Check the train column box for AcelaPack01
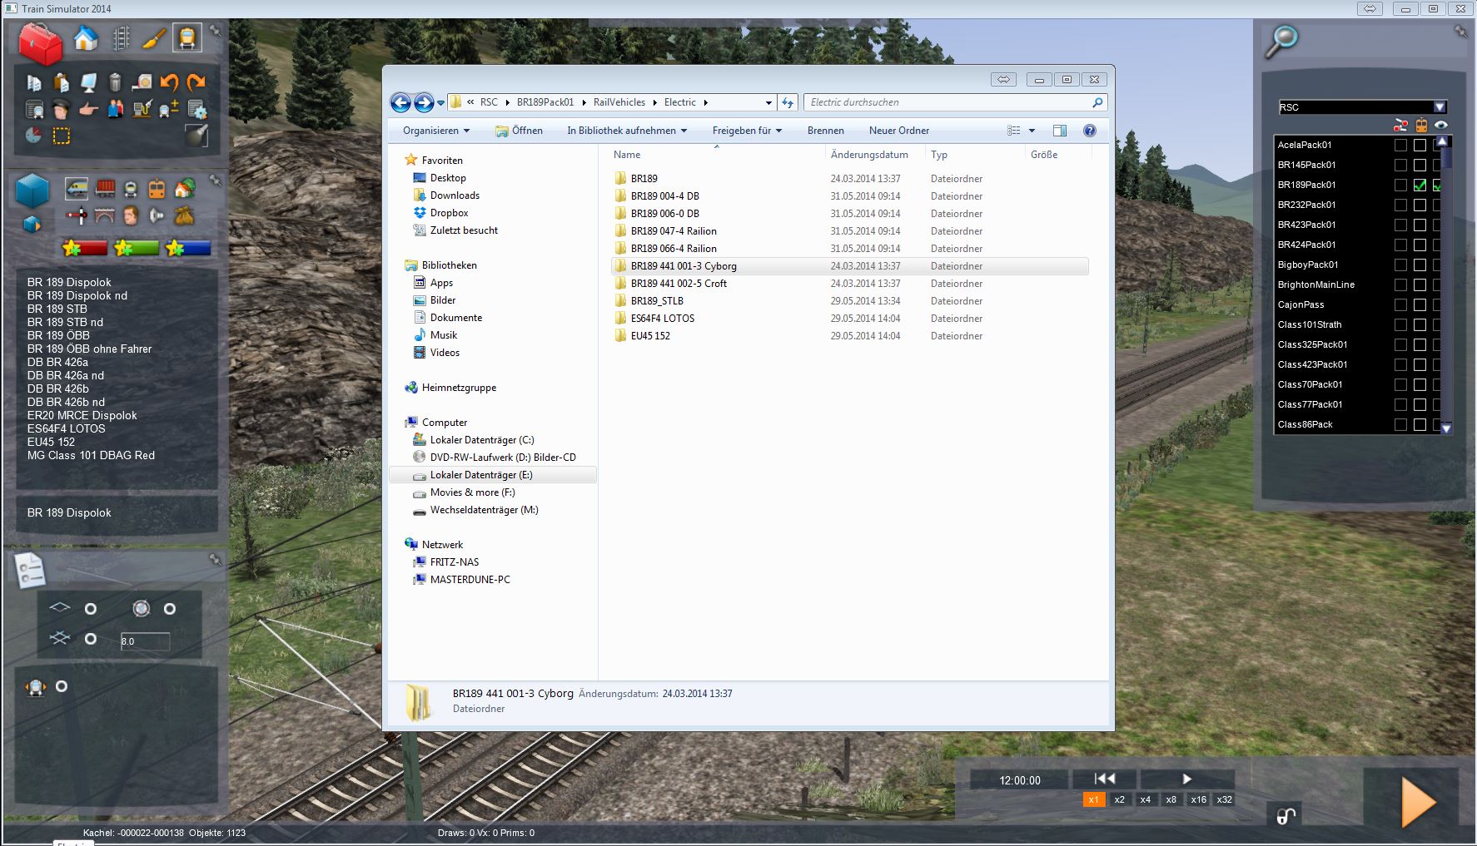1477x846 pixels. [x=1420, y=145]
